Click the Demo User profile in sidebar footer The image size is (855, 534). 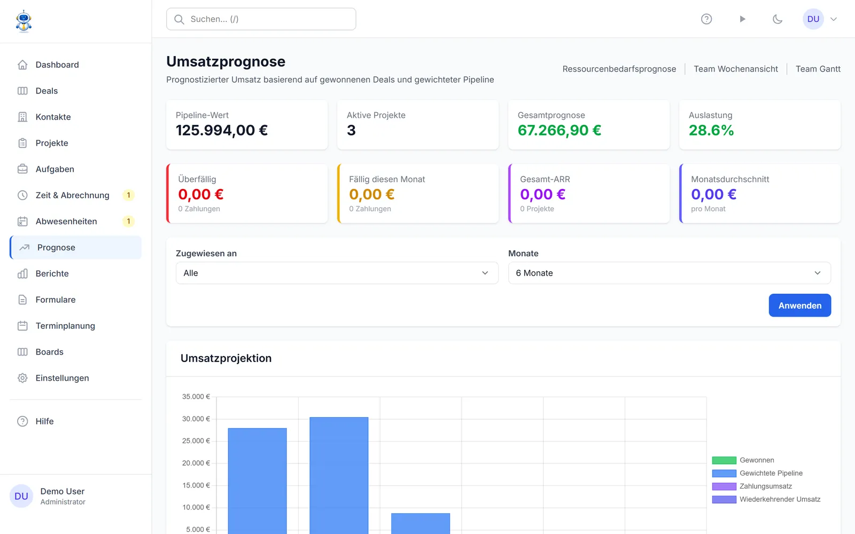point(76,496)
